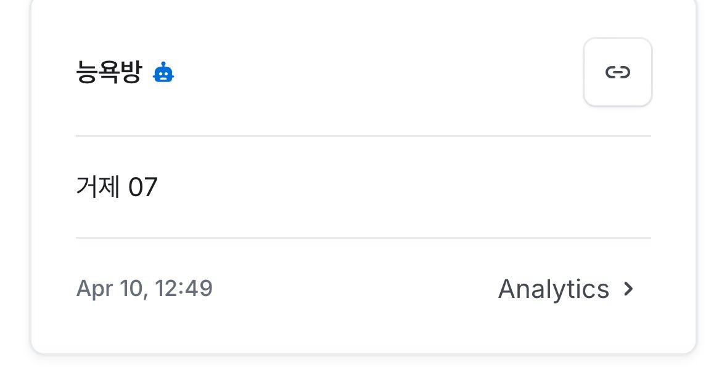Click the chevron next to Analytics
This screenshot has width=727, height=367.
[x=628, y=289]
